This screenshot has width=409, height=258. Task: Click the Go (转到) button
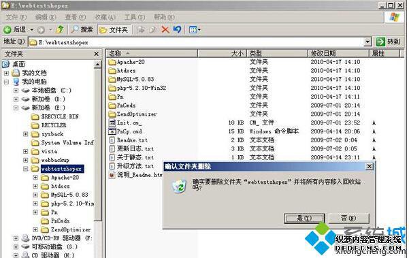[388, 42]
